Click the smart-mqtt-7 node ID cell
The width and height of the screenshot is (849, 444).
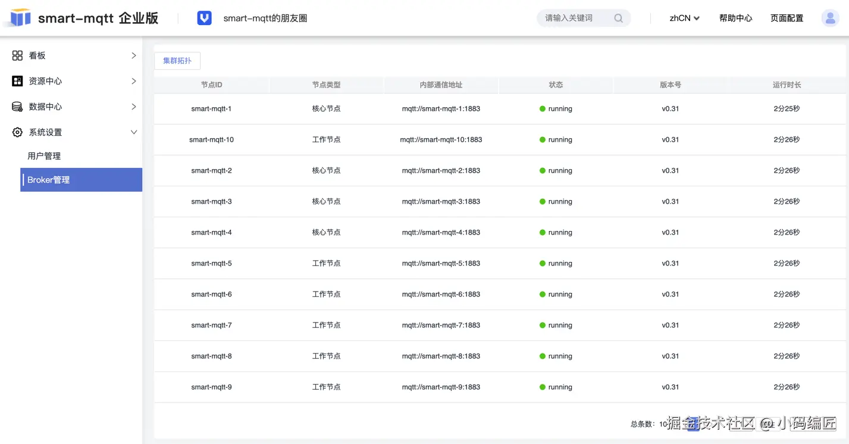click(x=211, y=326)
